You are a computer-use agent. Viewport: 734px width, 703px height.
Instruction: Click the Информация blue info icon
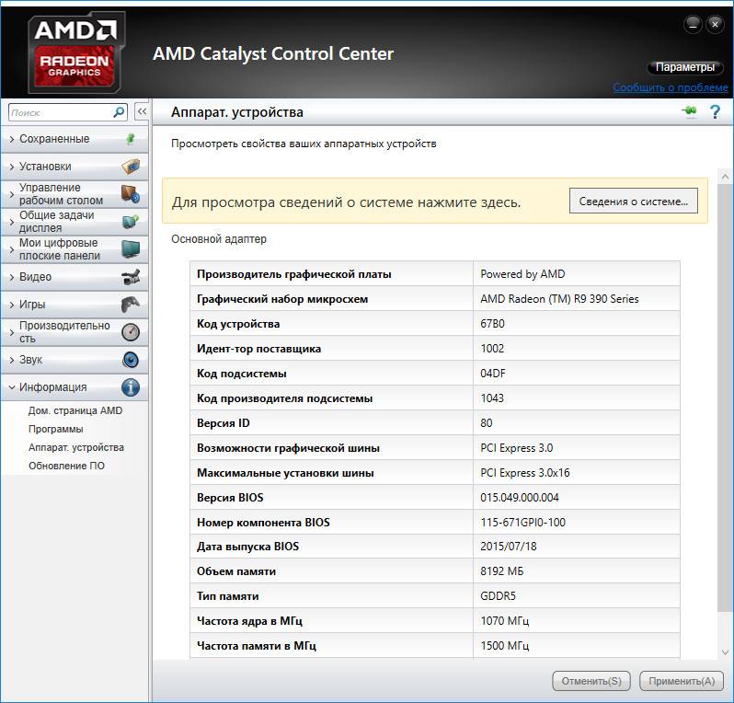tap(131, 387)
